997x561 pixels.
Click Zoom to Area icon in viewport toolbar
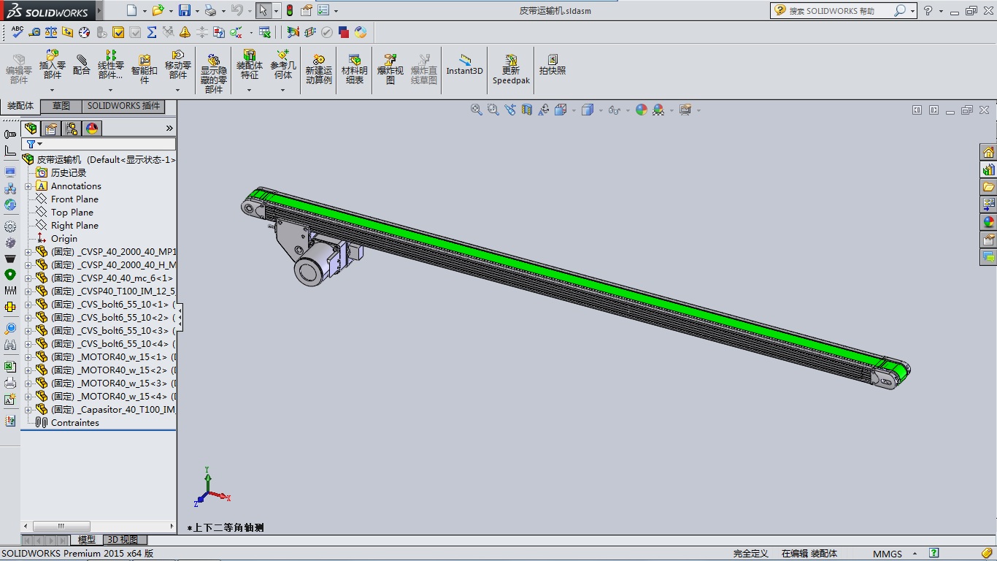[493, 110]
